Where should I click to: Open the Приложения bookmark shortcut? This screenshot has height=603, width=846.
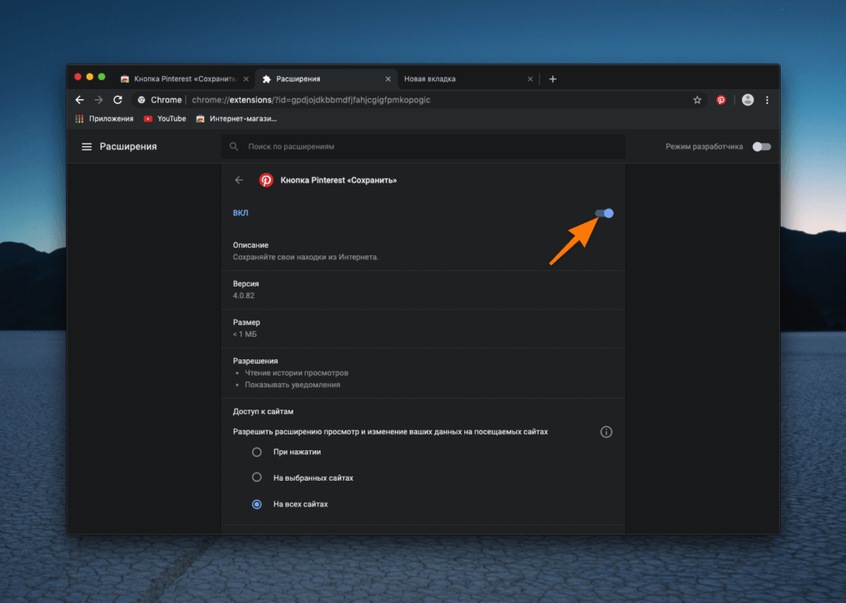tap(104, 119)
